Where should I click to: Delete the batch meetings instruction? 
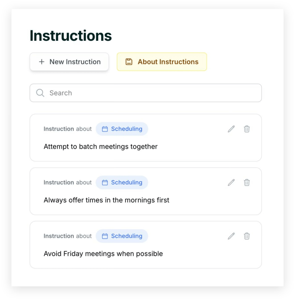247,129
